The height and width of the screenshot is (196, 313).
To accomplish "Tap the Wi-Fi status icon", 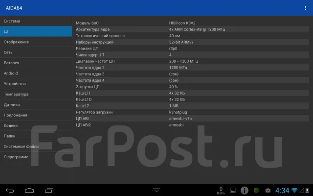I will [x=294, y=190].
